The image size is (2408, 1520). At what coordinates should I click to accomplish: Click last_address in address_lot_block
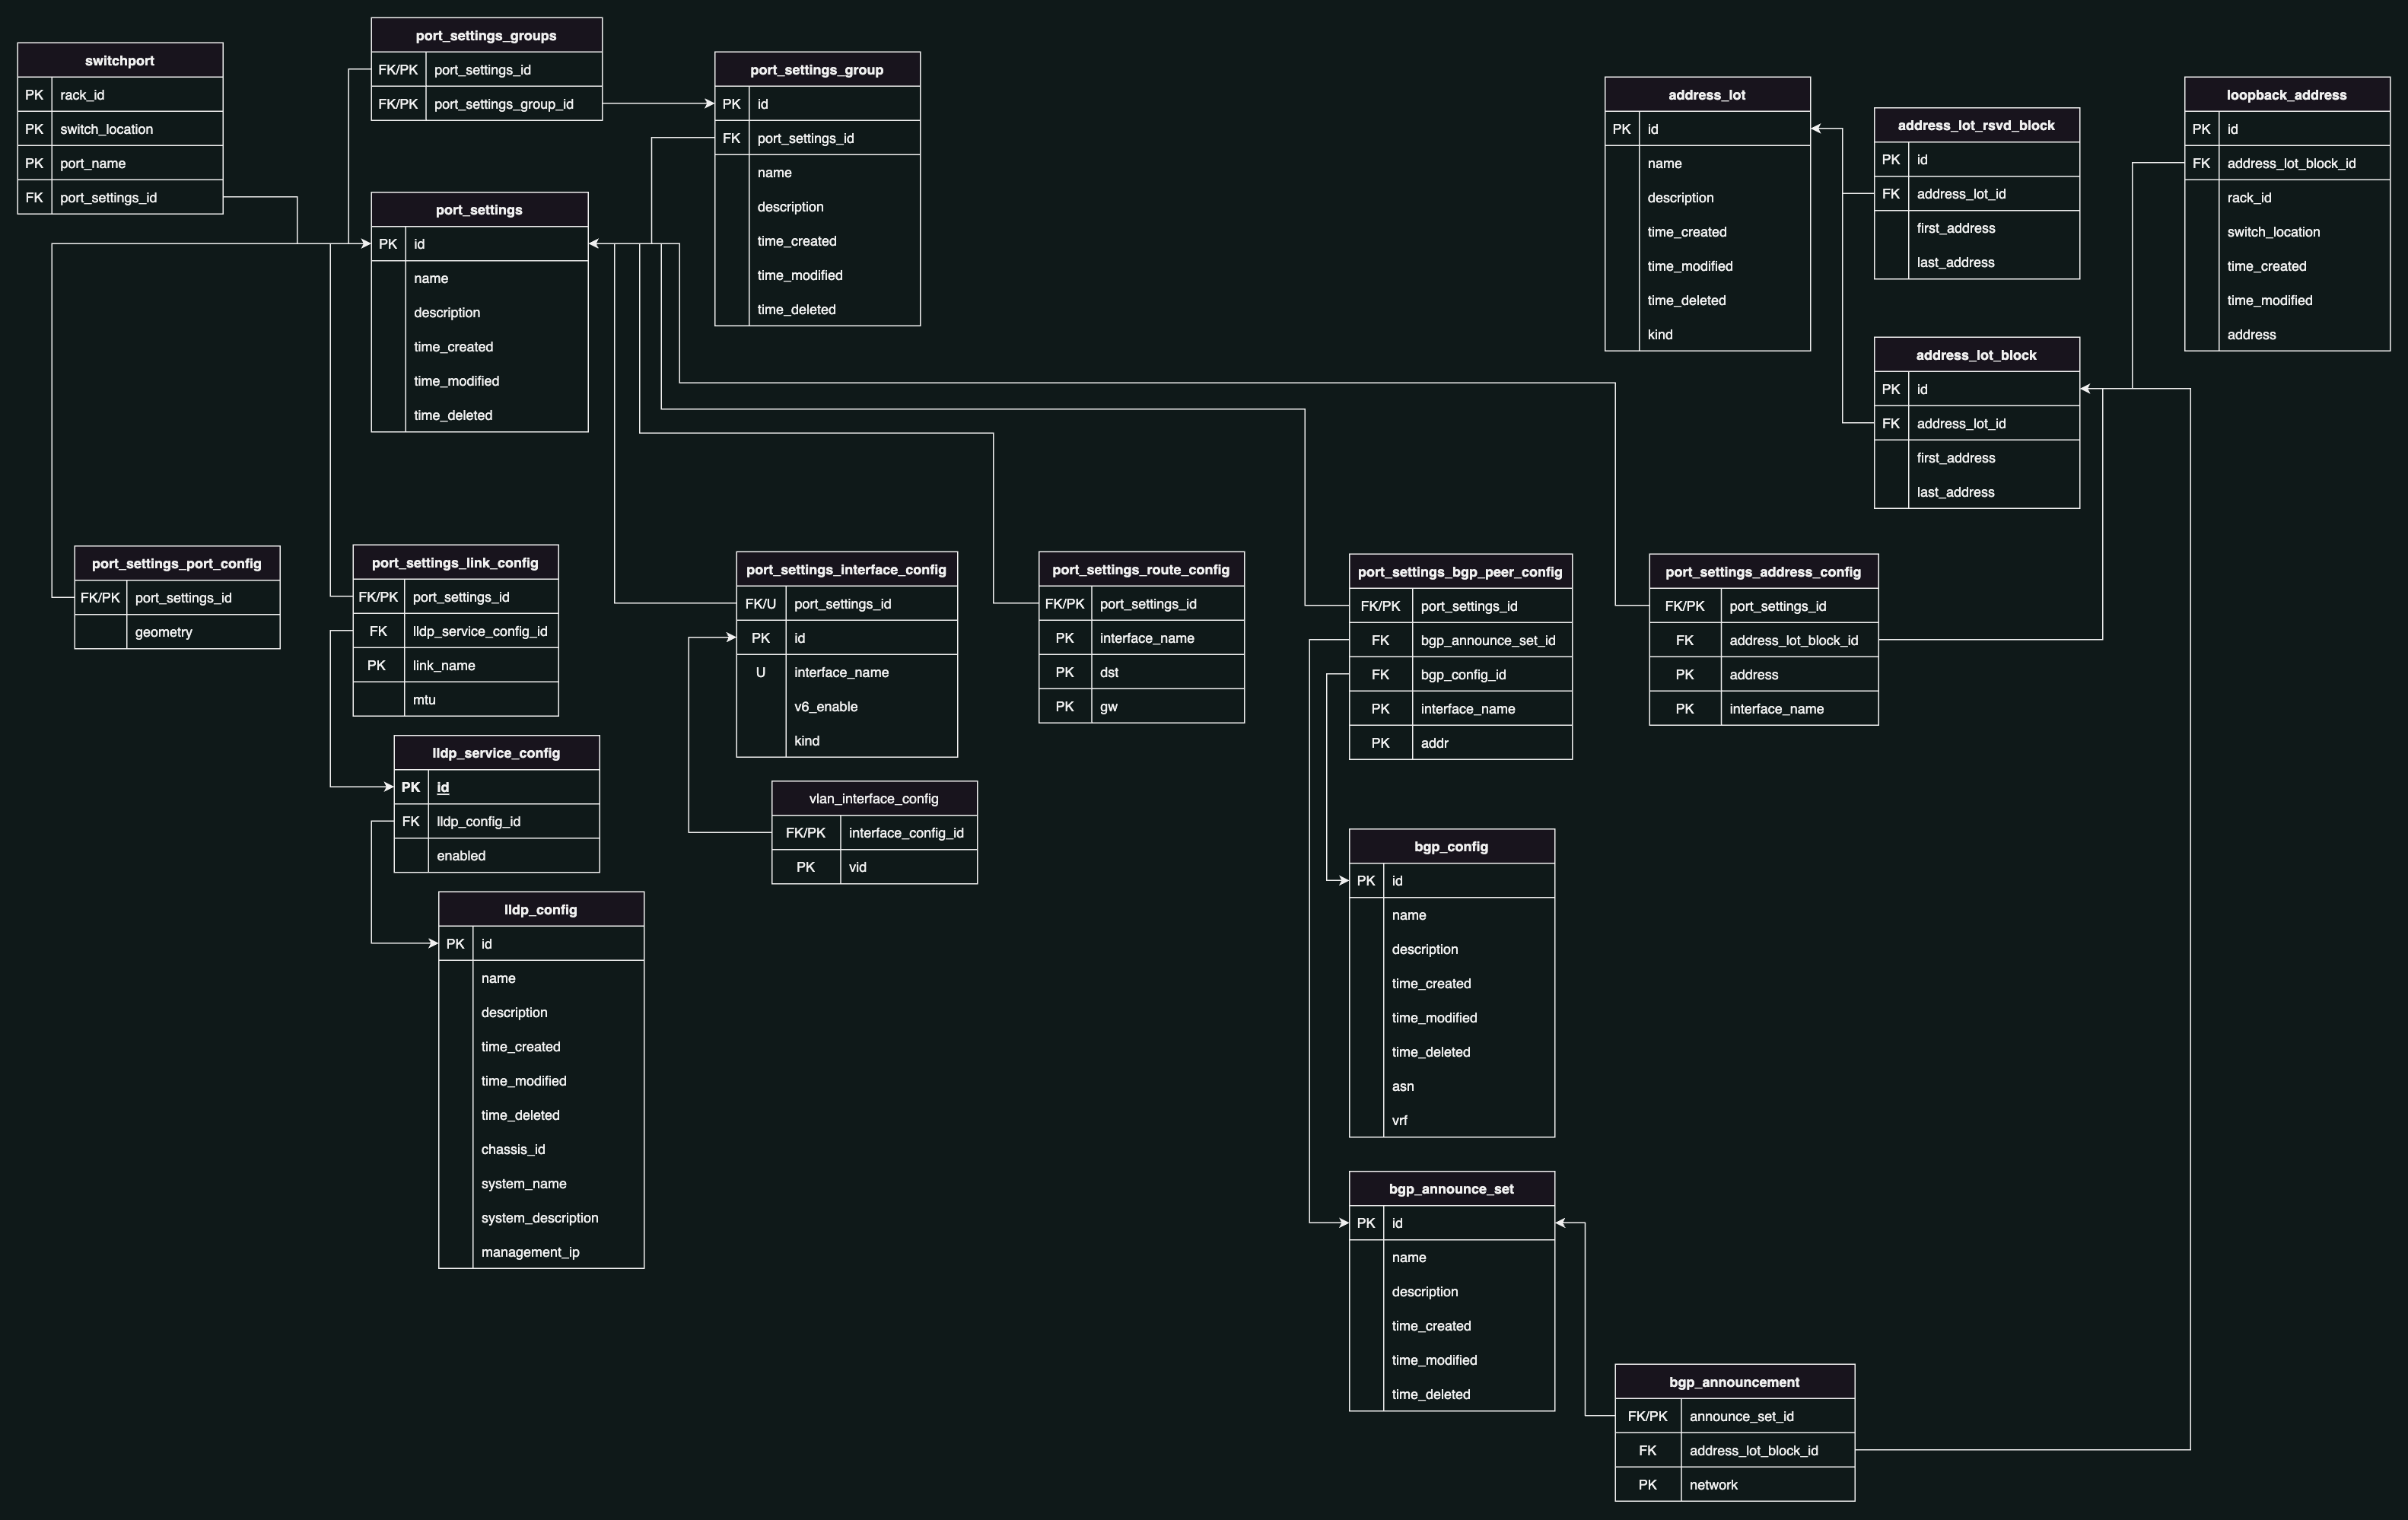pos(1976,492)
